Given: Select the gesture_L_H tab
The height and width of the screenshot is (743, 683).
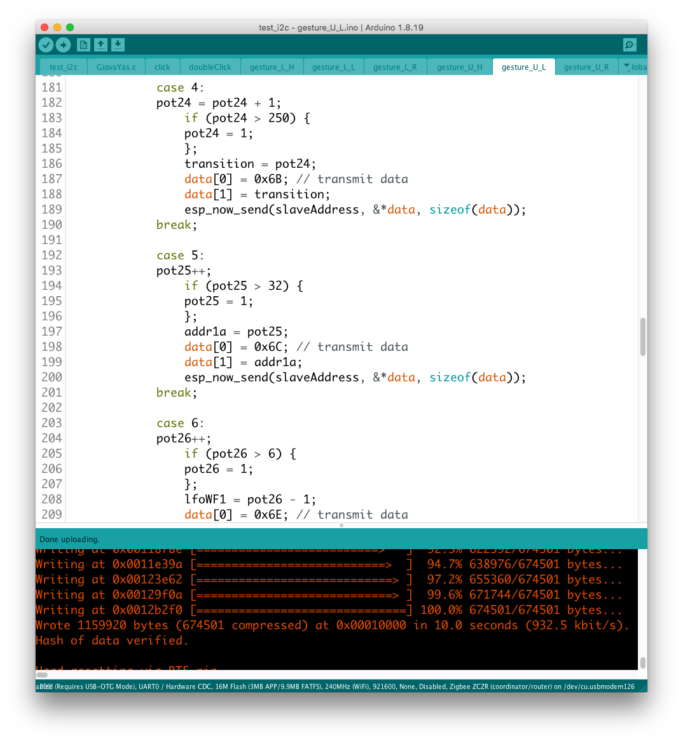Looking at the screenshot, I should tap(272, 67).
